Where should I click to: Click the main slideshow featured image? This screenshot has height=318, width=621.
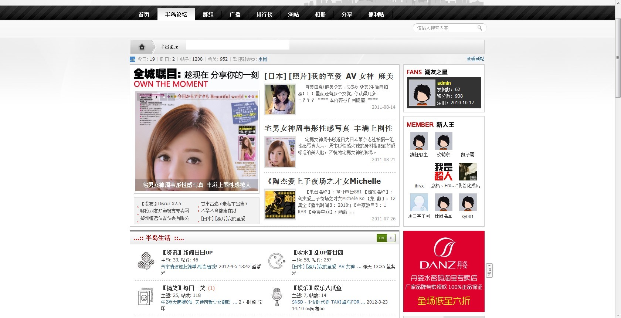[x=197, y=141]
